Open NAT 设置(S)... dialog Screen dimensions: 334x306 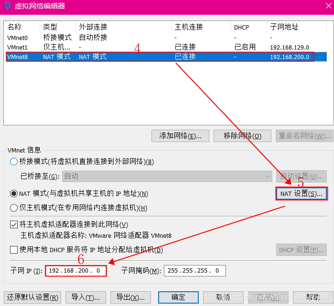tap(302, 194)
